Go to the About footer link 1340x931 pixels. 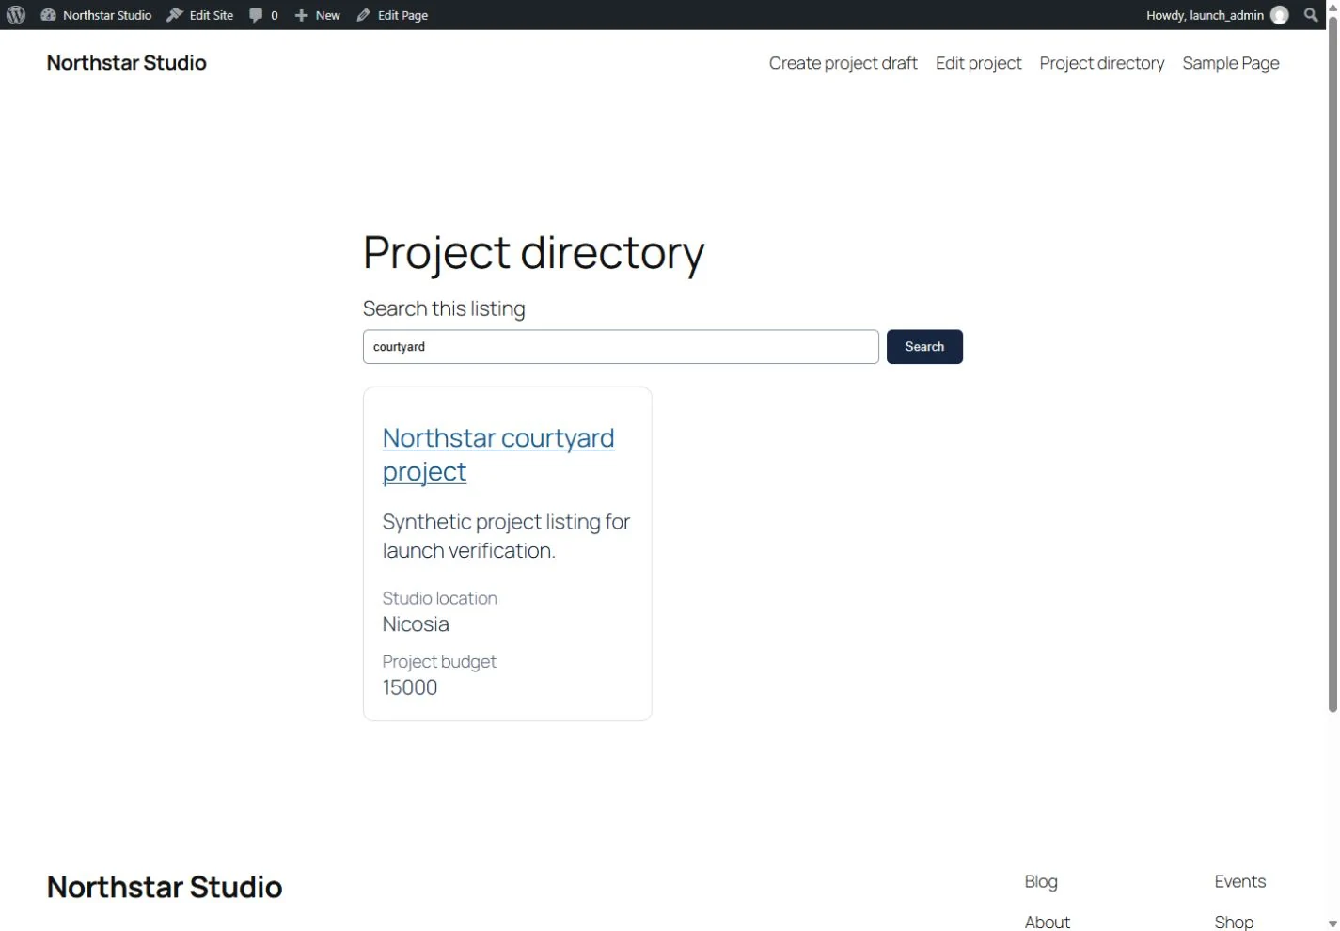[x=1048, y=922]
